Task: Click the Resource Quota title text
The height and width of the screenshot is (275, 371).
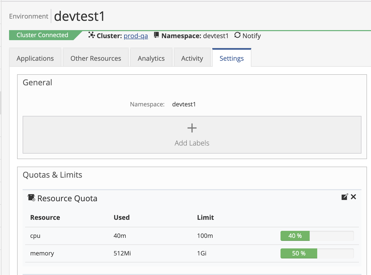Action: click(x=67, y=198)
